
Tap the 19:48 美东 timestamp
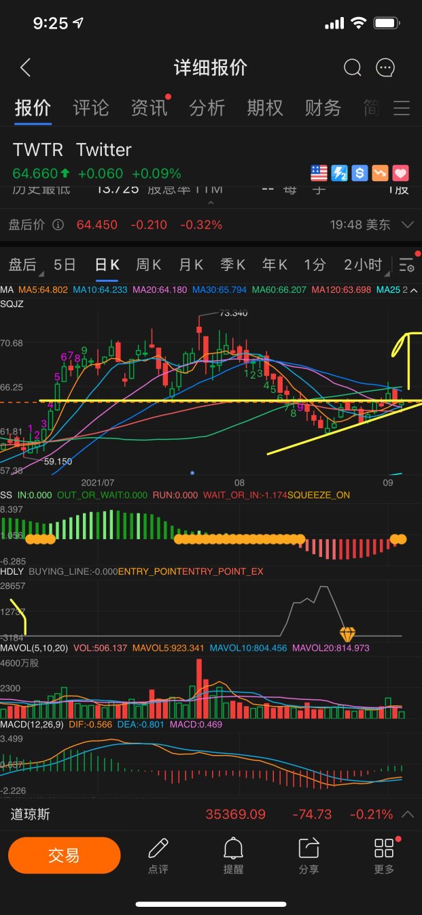360,225
